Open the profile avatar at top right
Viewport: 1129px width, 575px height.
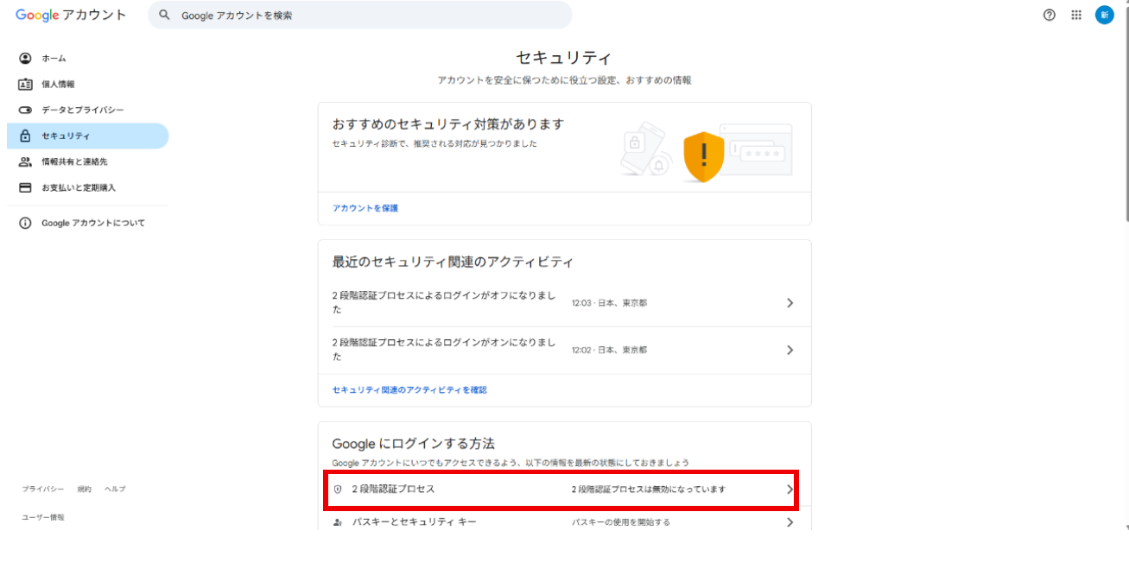click(x=1104, y=15)
